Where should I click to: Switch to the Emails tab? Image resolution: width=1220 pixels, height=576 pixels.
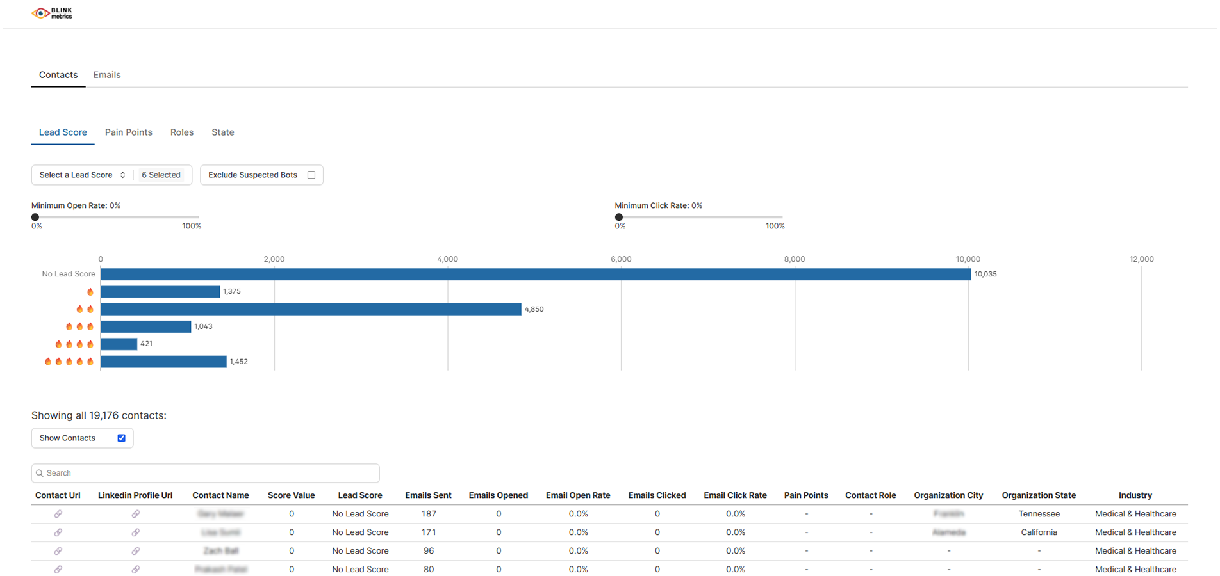106,75
